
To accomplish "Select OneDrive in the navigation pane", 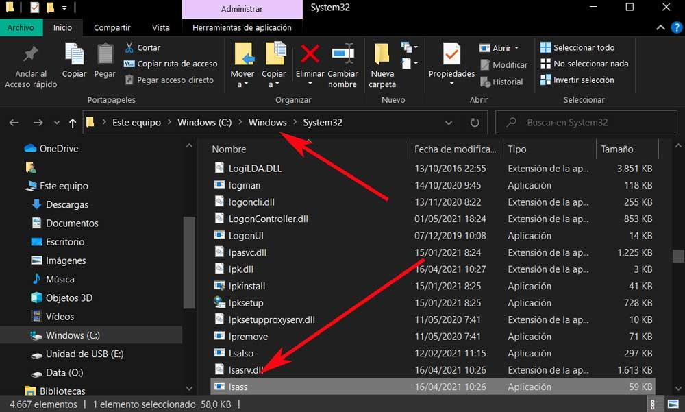I will click(51, 149).
